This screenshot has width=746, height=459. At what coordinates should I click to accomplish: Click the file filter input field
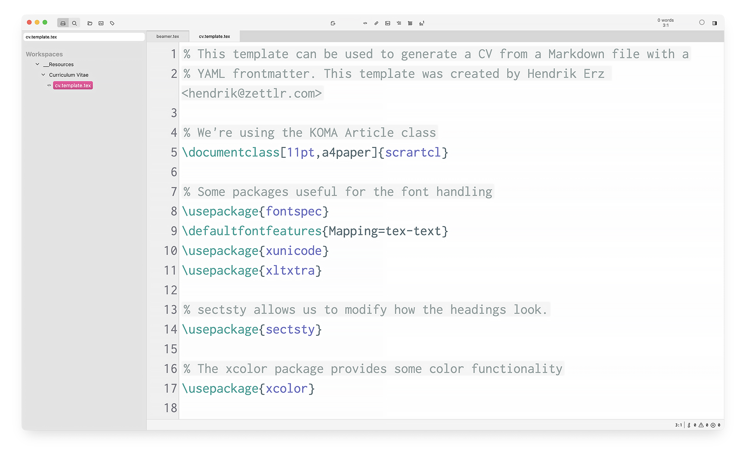tap(84, 37)
